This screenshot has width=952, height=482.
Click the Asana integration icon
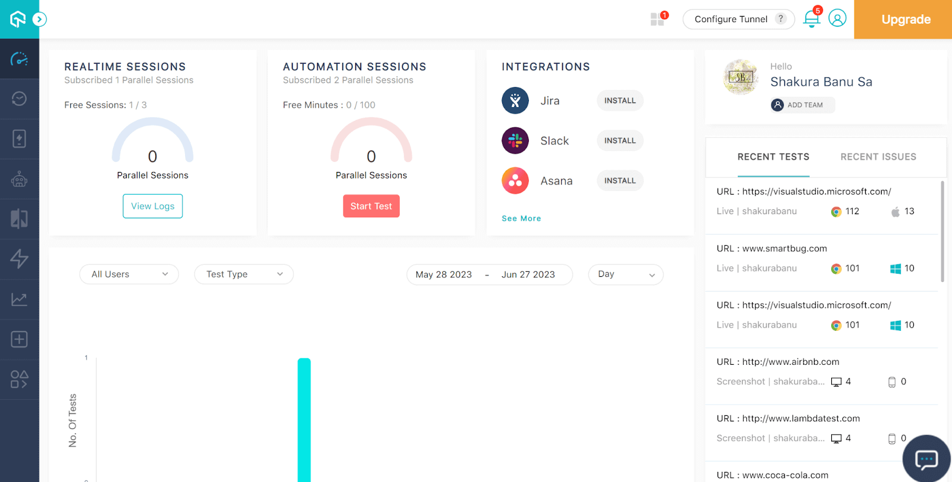tap(515, 181)
